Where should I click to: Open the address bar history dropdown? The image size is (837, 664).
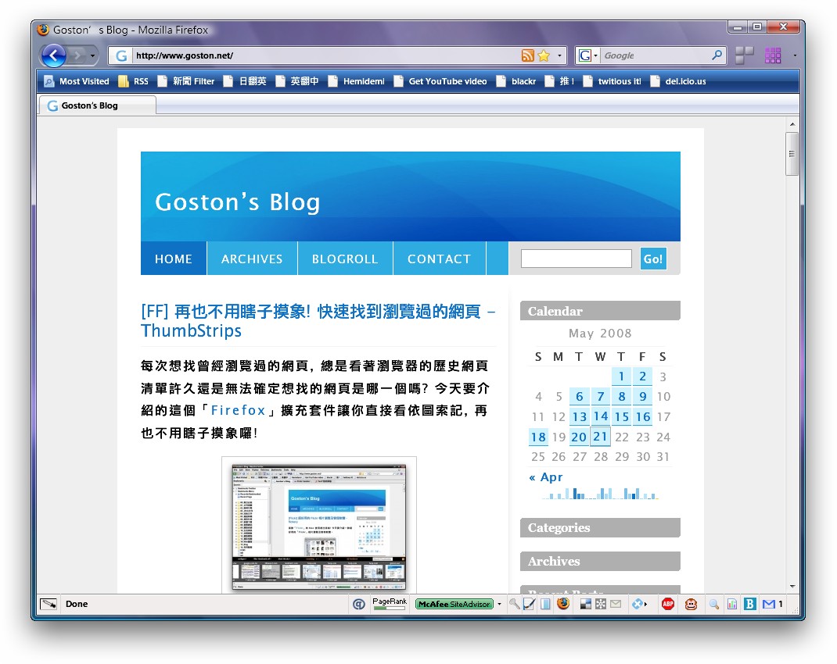pyautogui.click(x=559, y=55)
